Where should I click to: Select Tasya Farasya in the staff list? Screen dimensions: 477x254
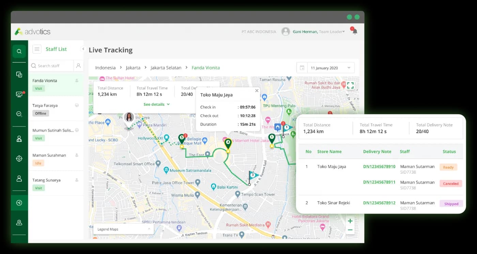56,109
